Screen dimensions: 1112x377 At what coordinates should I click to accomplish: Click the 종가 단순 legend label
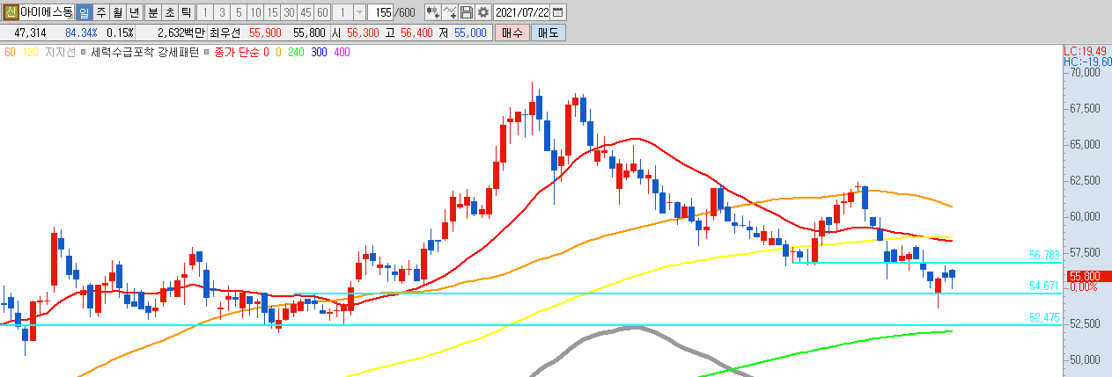click(x=236, y=53)
